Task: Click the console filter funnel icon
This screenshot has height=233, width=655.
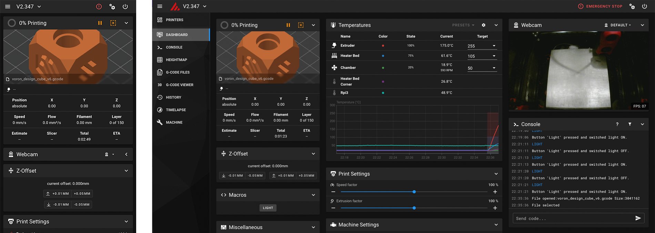Action: click(630, 124)
